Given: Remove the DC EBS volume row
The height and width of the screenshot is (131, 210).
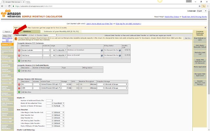Looking at the screenshot, I should (x=19, y=84).
